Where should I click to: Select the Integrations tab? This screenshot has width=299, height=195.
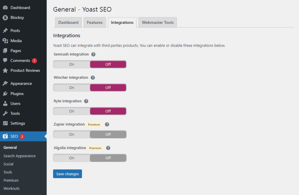coord(122,23)
